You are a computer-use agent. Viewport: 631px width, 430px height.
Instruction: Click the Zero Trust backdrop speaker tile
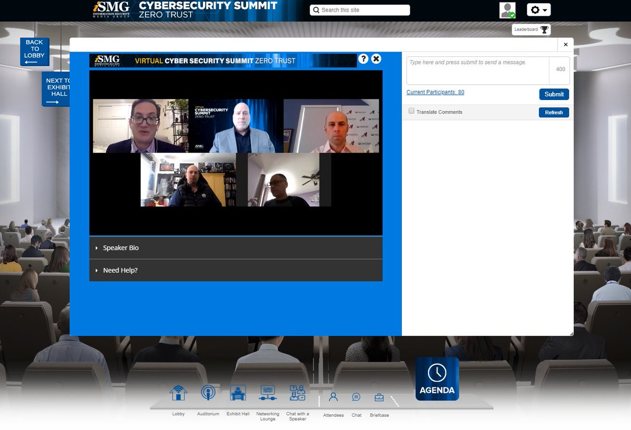[x=236, y=126]
